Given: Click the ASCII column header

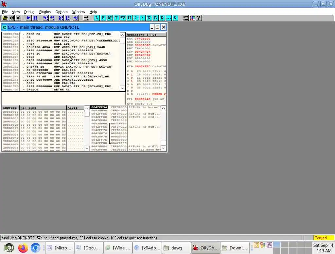Looking at the screenshot, I should 75,108.
